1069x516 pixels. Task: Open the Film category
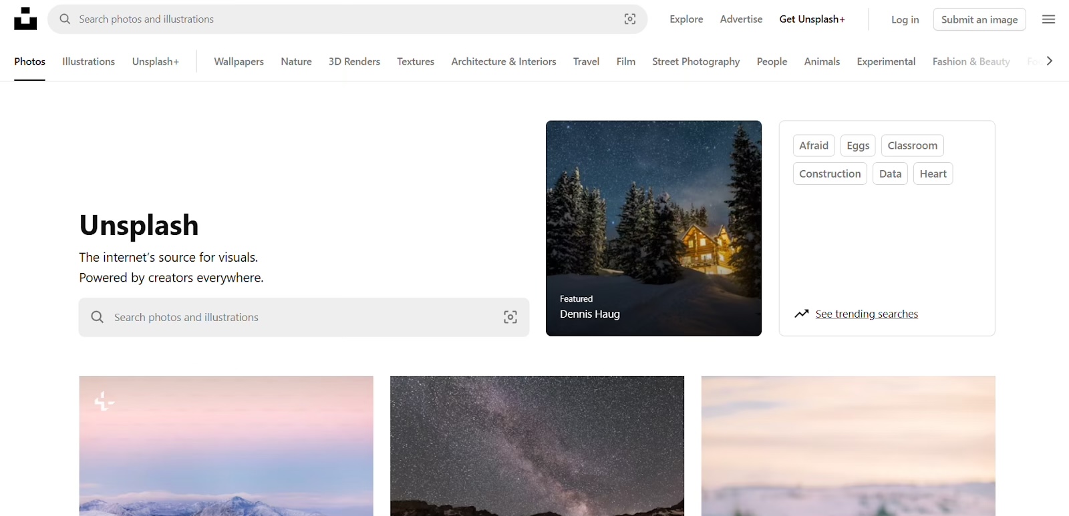point(625,61)
